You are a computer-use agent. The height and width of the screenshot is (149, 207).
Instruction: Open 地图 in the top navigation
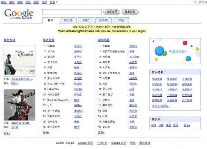coord(20,2)
